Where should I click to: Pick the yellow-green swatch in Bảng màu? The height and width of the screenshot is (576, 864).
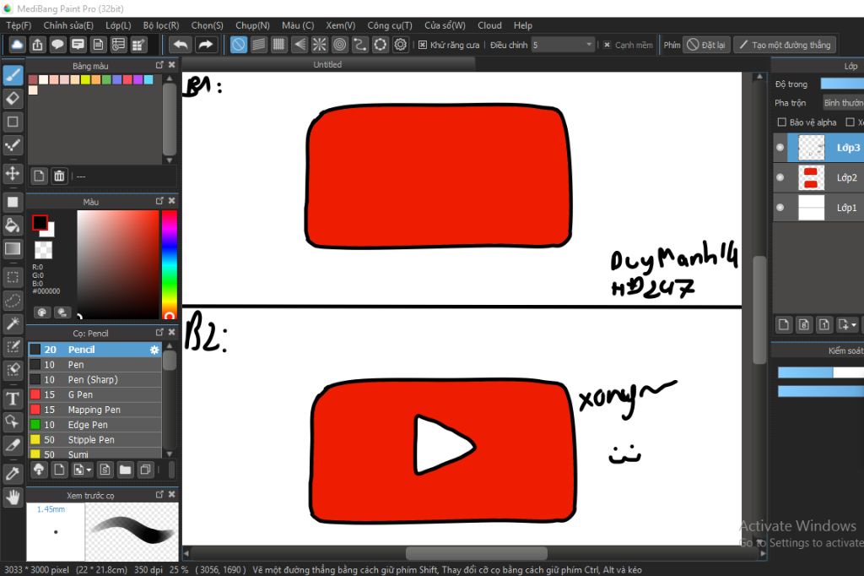[x=85, y=79]
